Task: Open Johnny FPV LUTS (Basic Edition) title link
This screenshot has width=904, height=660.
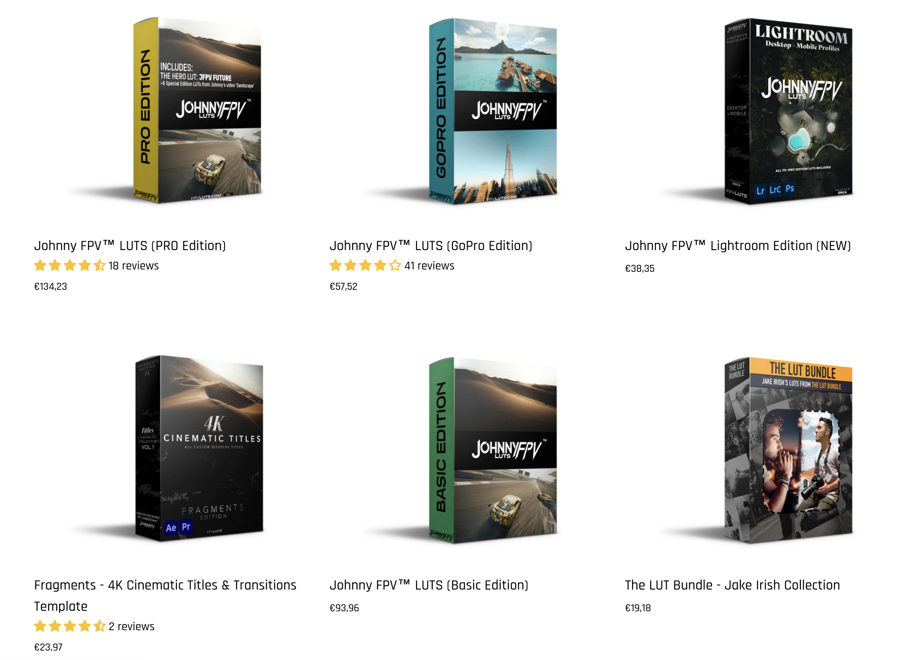Action: click(x=429, y=585)
